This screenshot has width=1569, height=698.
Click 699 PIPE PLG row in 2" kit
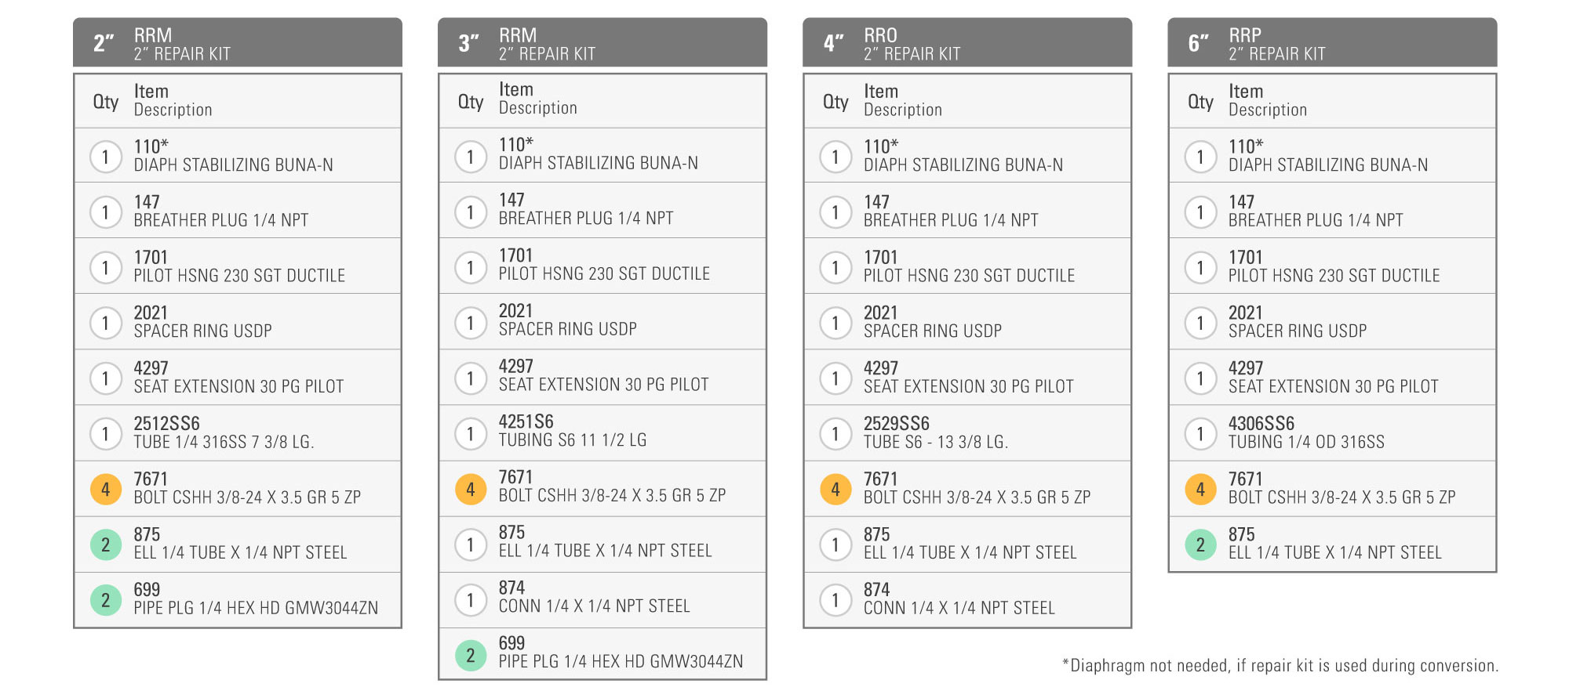tap(238, 599)
